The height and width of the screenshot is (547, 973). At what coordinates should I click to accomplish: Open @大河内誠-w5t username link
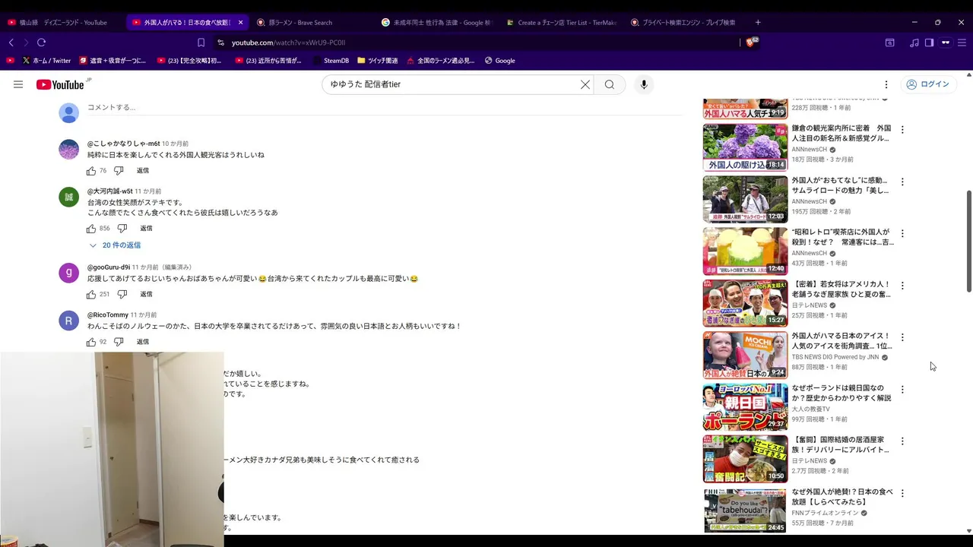(x=110, y=191)
